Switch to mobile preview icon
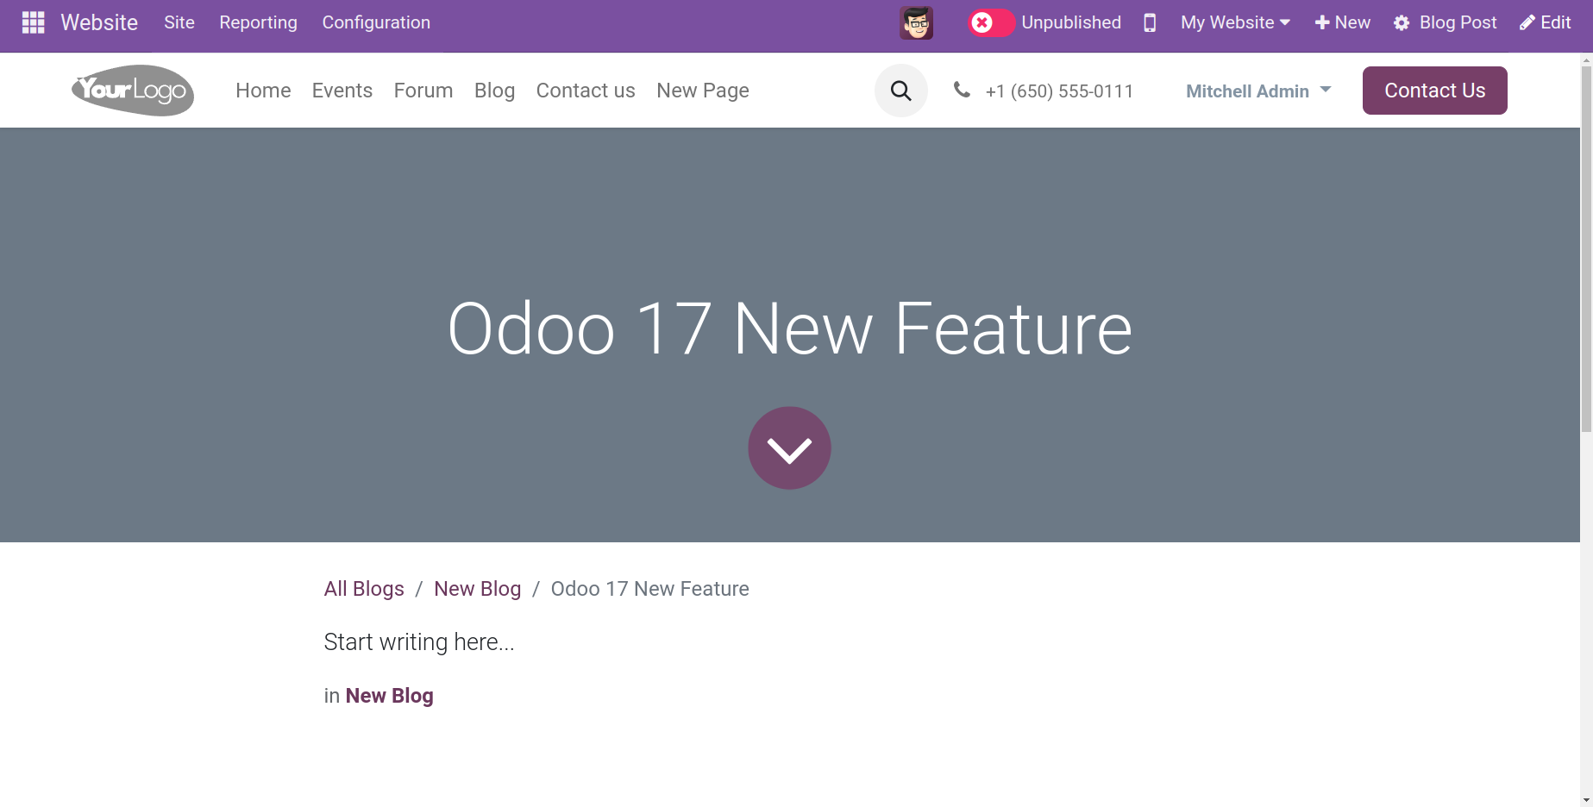Image resolution: width=1593 pixels, height=807 pixels. click(1150, 22)
